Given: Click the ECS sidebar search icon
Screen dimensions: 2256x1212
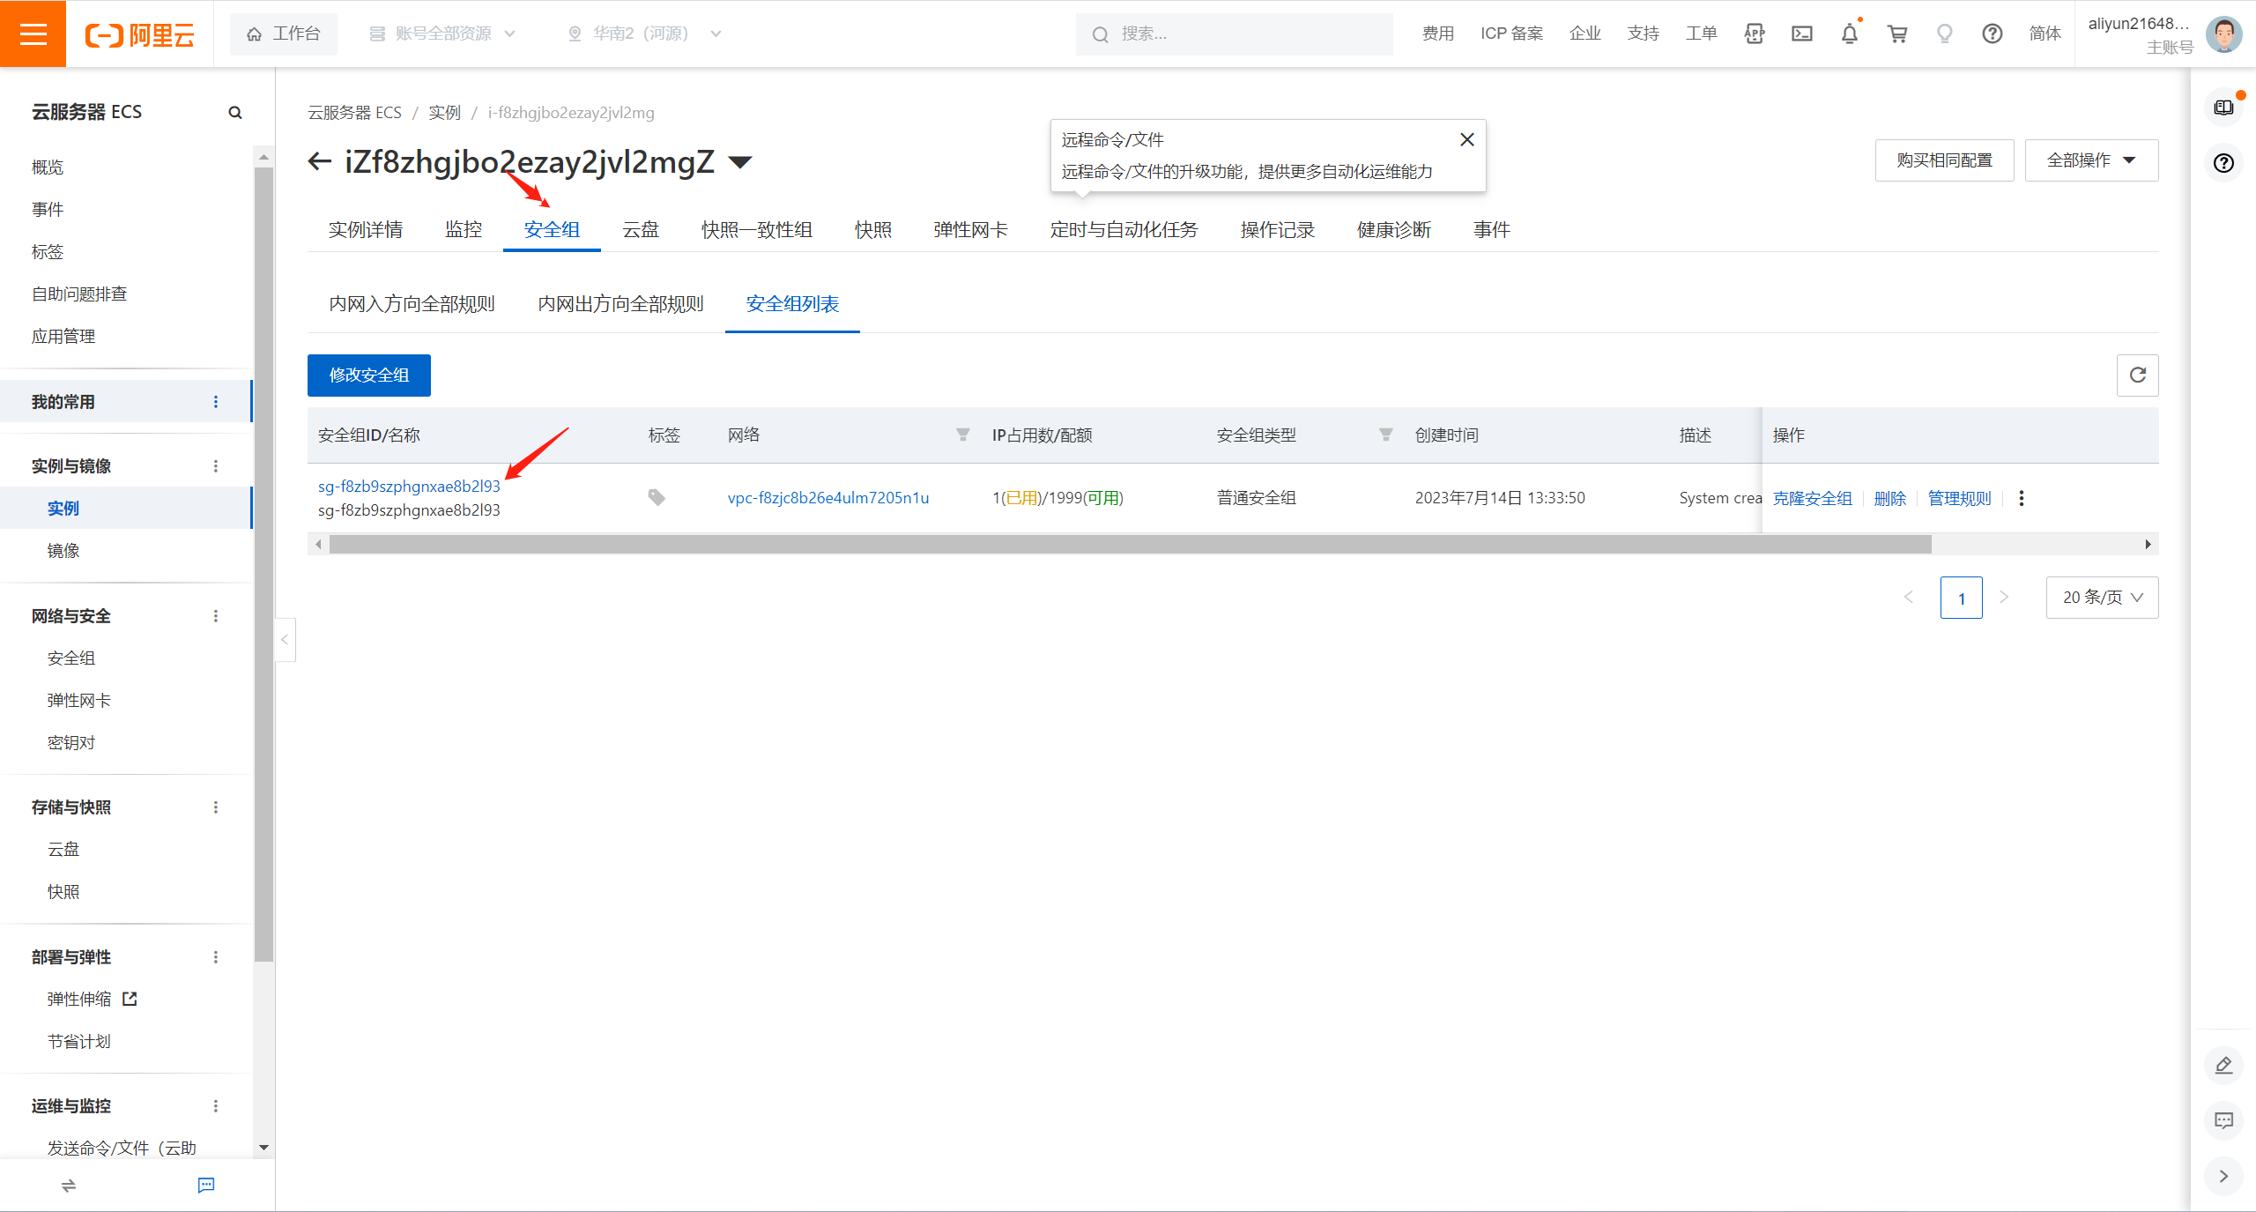Looking at the screenshot, I should (x=234, y=113).
